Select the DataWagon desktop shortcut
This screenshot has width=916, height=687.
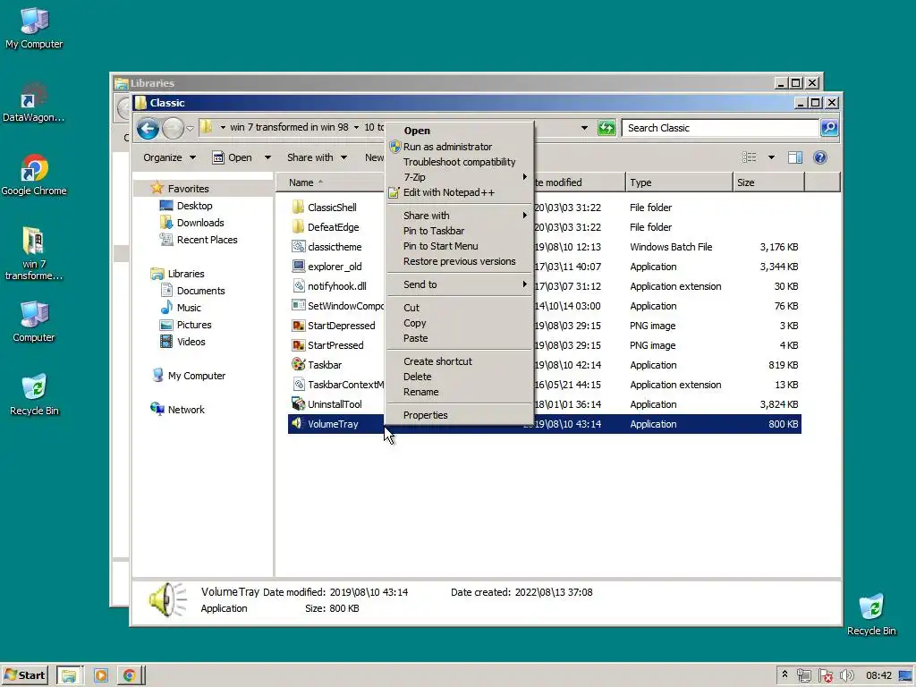[33, 103]
